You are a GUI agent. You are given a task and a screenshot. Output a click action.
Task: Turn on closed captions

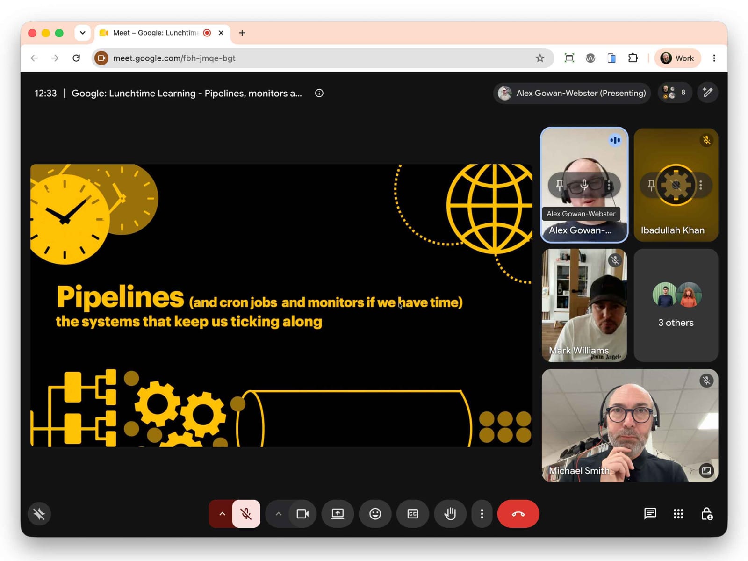[412, 514]
